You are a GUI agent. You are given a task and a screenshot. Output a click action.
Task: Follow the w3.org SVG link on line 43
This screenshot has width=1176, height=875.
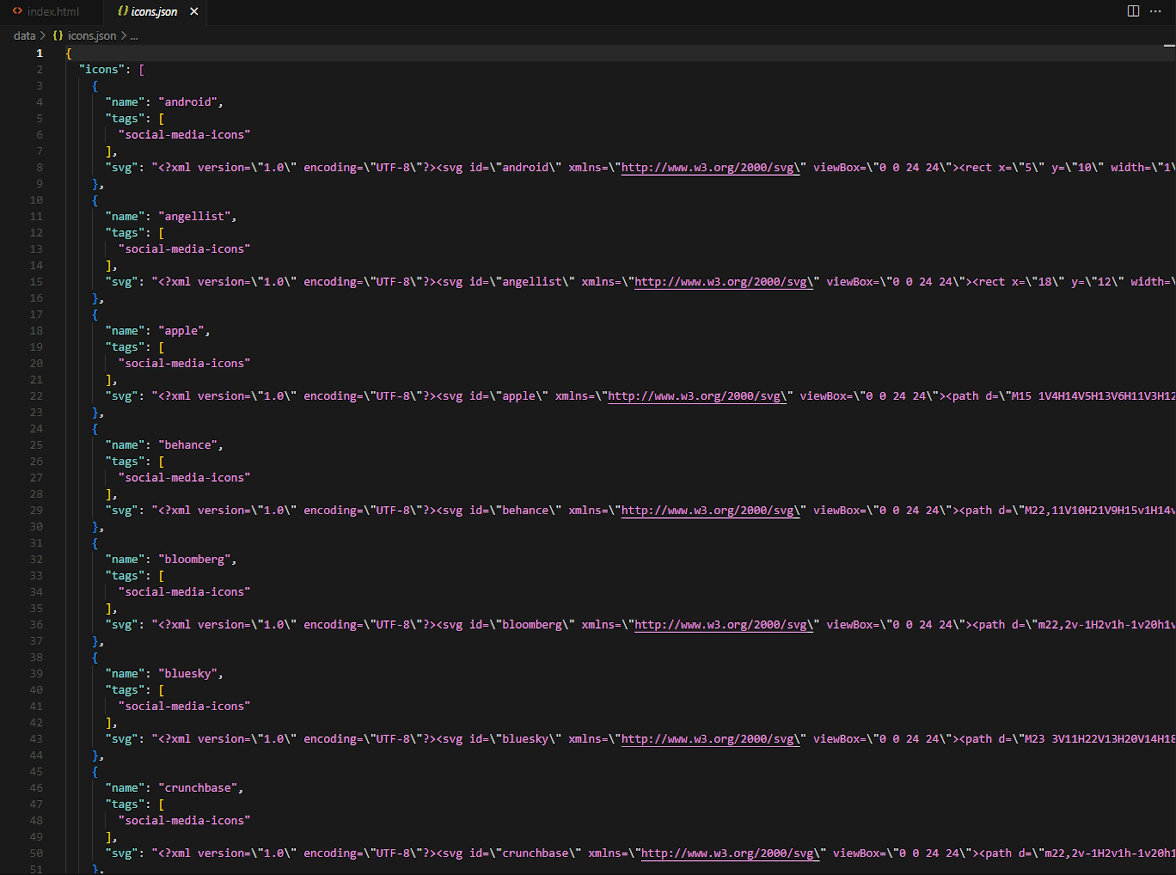coord(709,739)
